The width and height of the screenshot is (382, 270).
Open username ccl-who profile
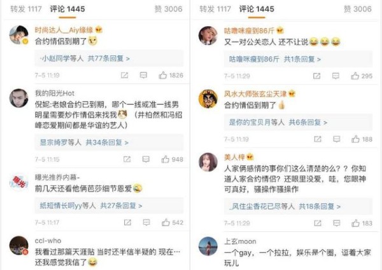pyautogui.click(x=48, y=241)
